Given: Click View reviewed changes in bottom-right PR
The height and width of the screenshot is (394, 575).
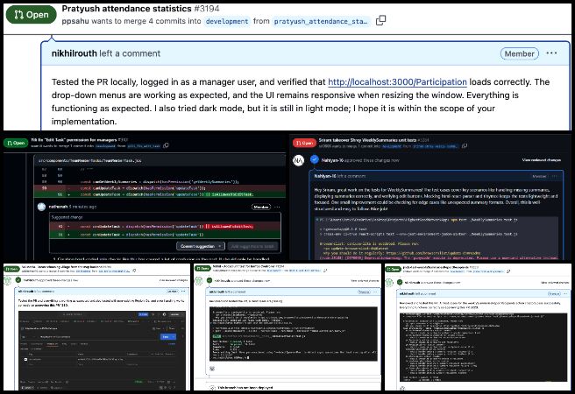Looking at the screenshot, I should (555, 283).
